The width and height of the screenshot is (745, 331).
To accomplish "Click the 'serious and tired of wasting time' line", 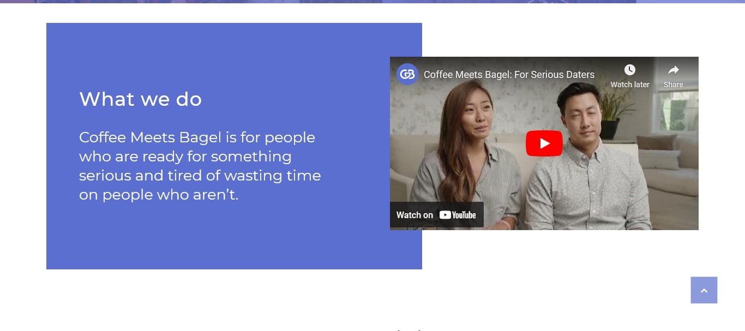I will pos(200,176).
